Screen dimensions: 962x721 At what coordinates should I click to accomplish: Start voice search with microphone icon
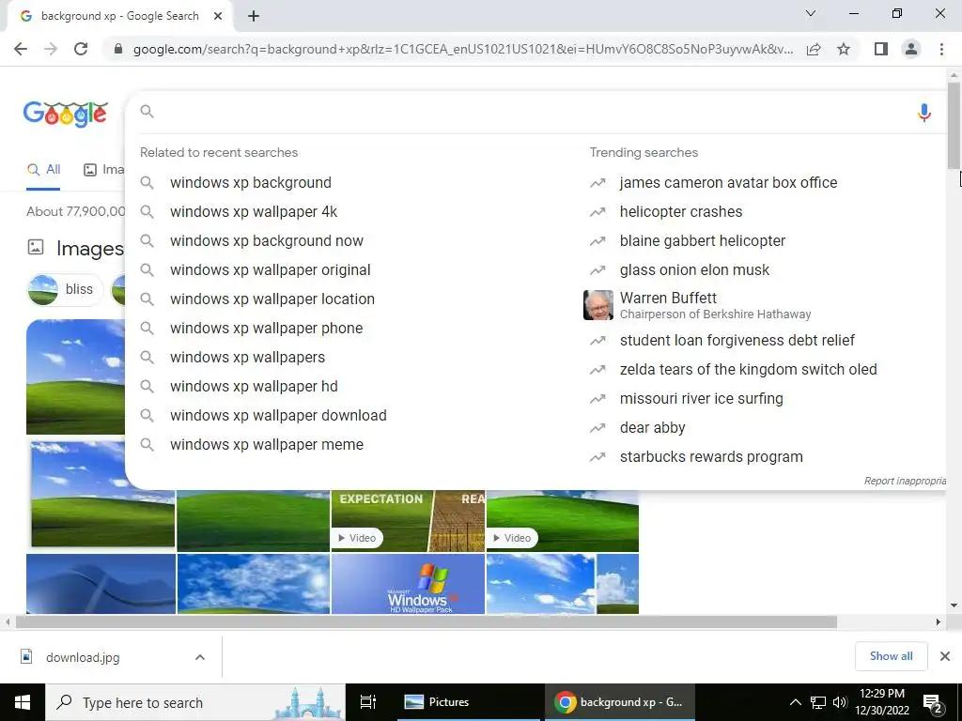[923, 113]
